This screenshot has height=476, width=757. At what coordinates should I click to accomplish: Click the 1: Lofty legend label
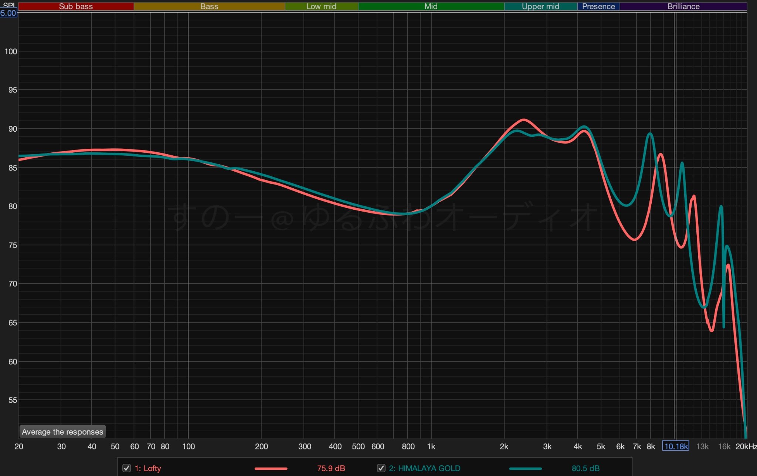click(148, 468)
